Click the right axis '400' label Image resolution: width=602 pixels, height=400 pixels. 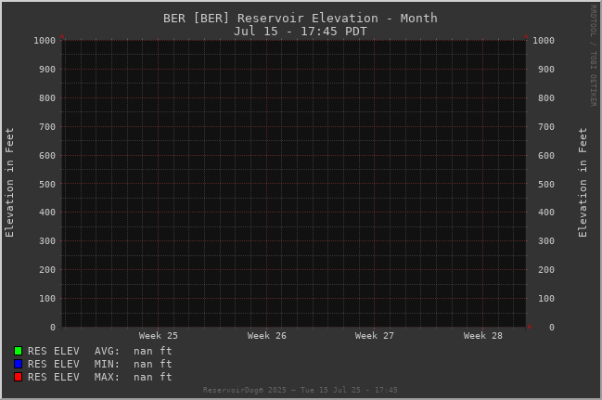click(x=546, y=213)
